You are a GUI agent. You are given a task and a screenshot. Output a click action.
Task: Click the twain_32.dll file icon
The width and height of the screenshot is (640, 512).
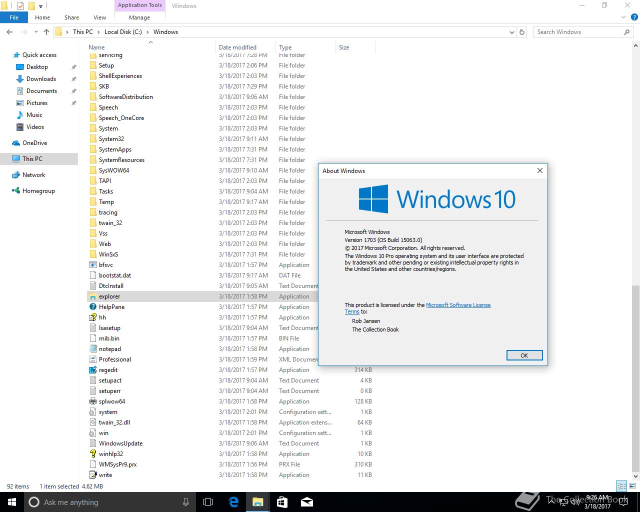pyautogui.click(x=92, y=422)
